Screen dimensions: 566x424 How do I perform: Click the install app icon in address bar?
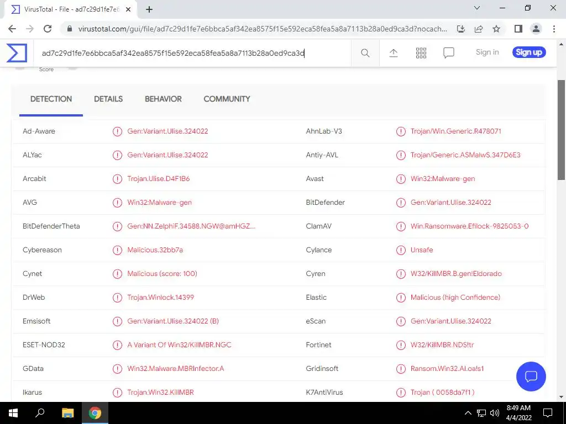click(461, 29)
